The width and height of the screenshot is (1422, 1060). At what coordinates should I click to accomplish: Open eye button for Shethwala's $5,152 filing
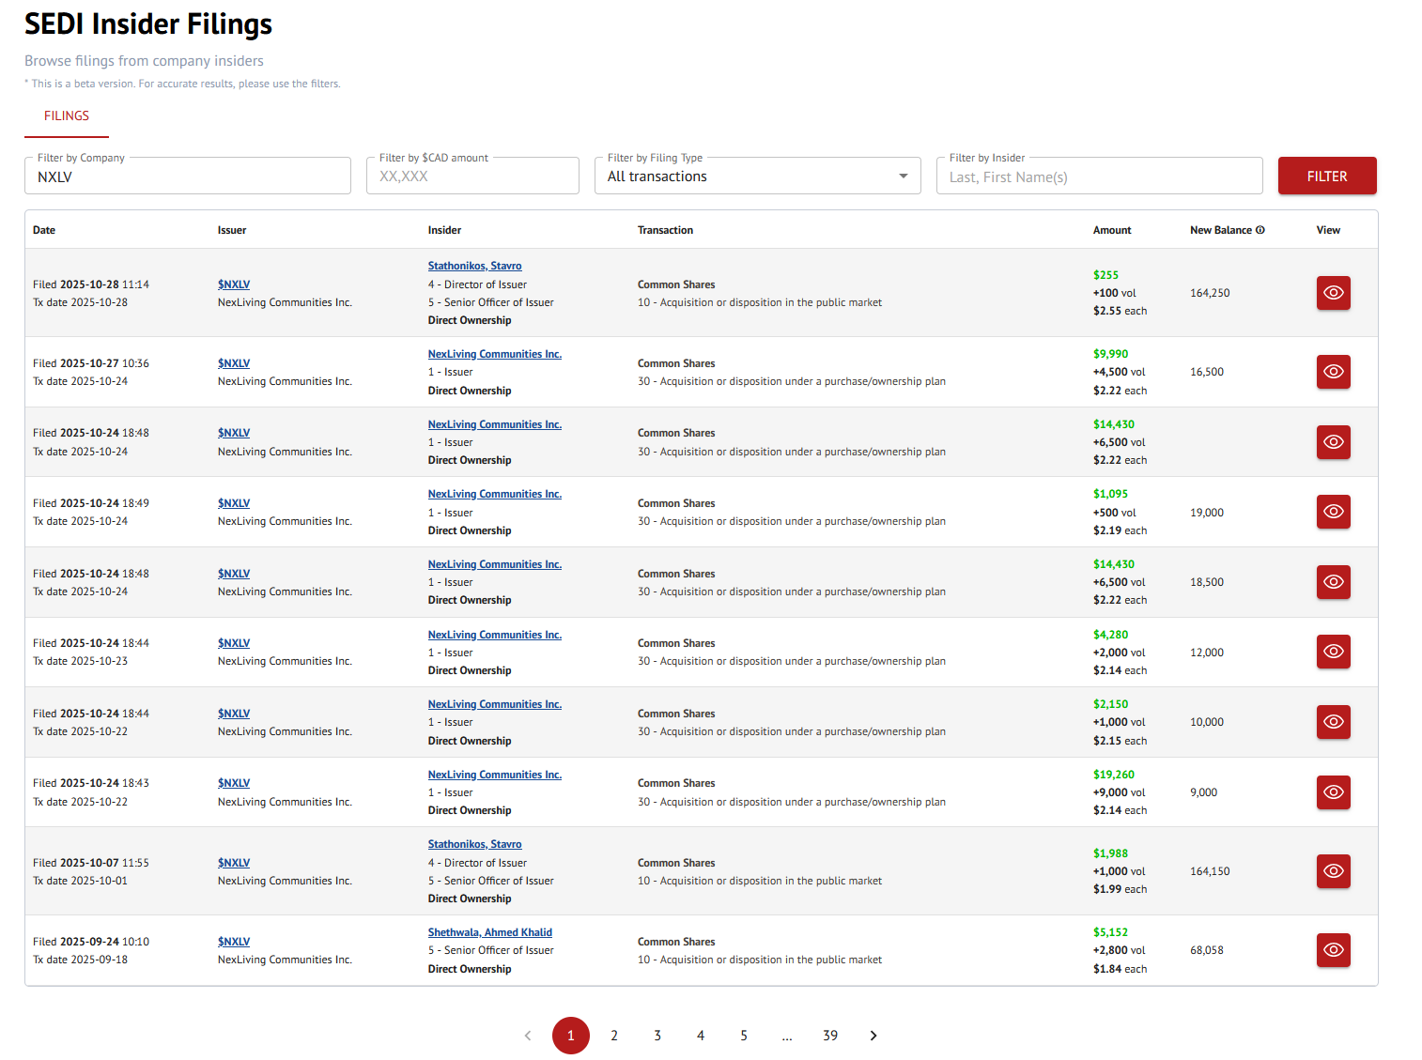tap(1333, 950)
